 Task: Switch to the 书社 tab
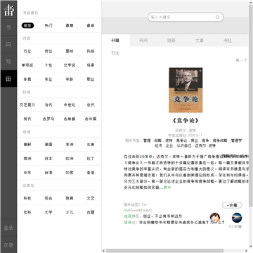pos(228,41)
